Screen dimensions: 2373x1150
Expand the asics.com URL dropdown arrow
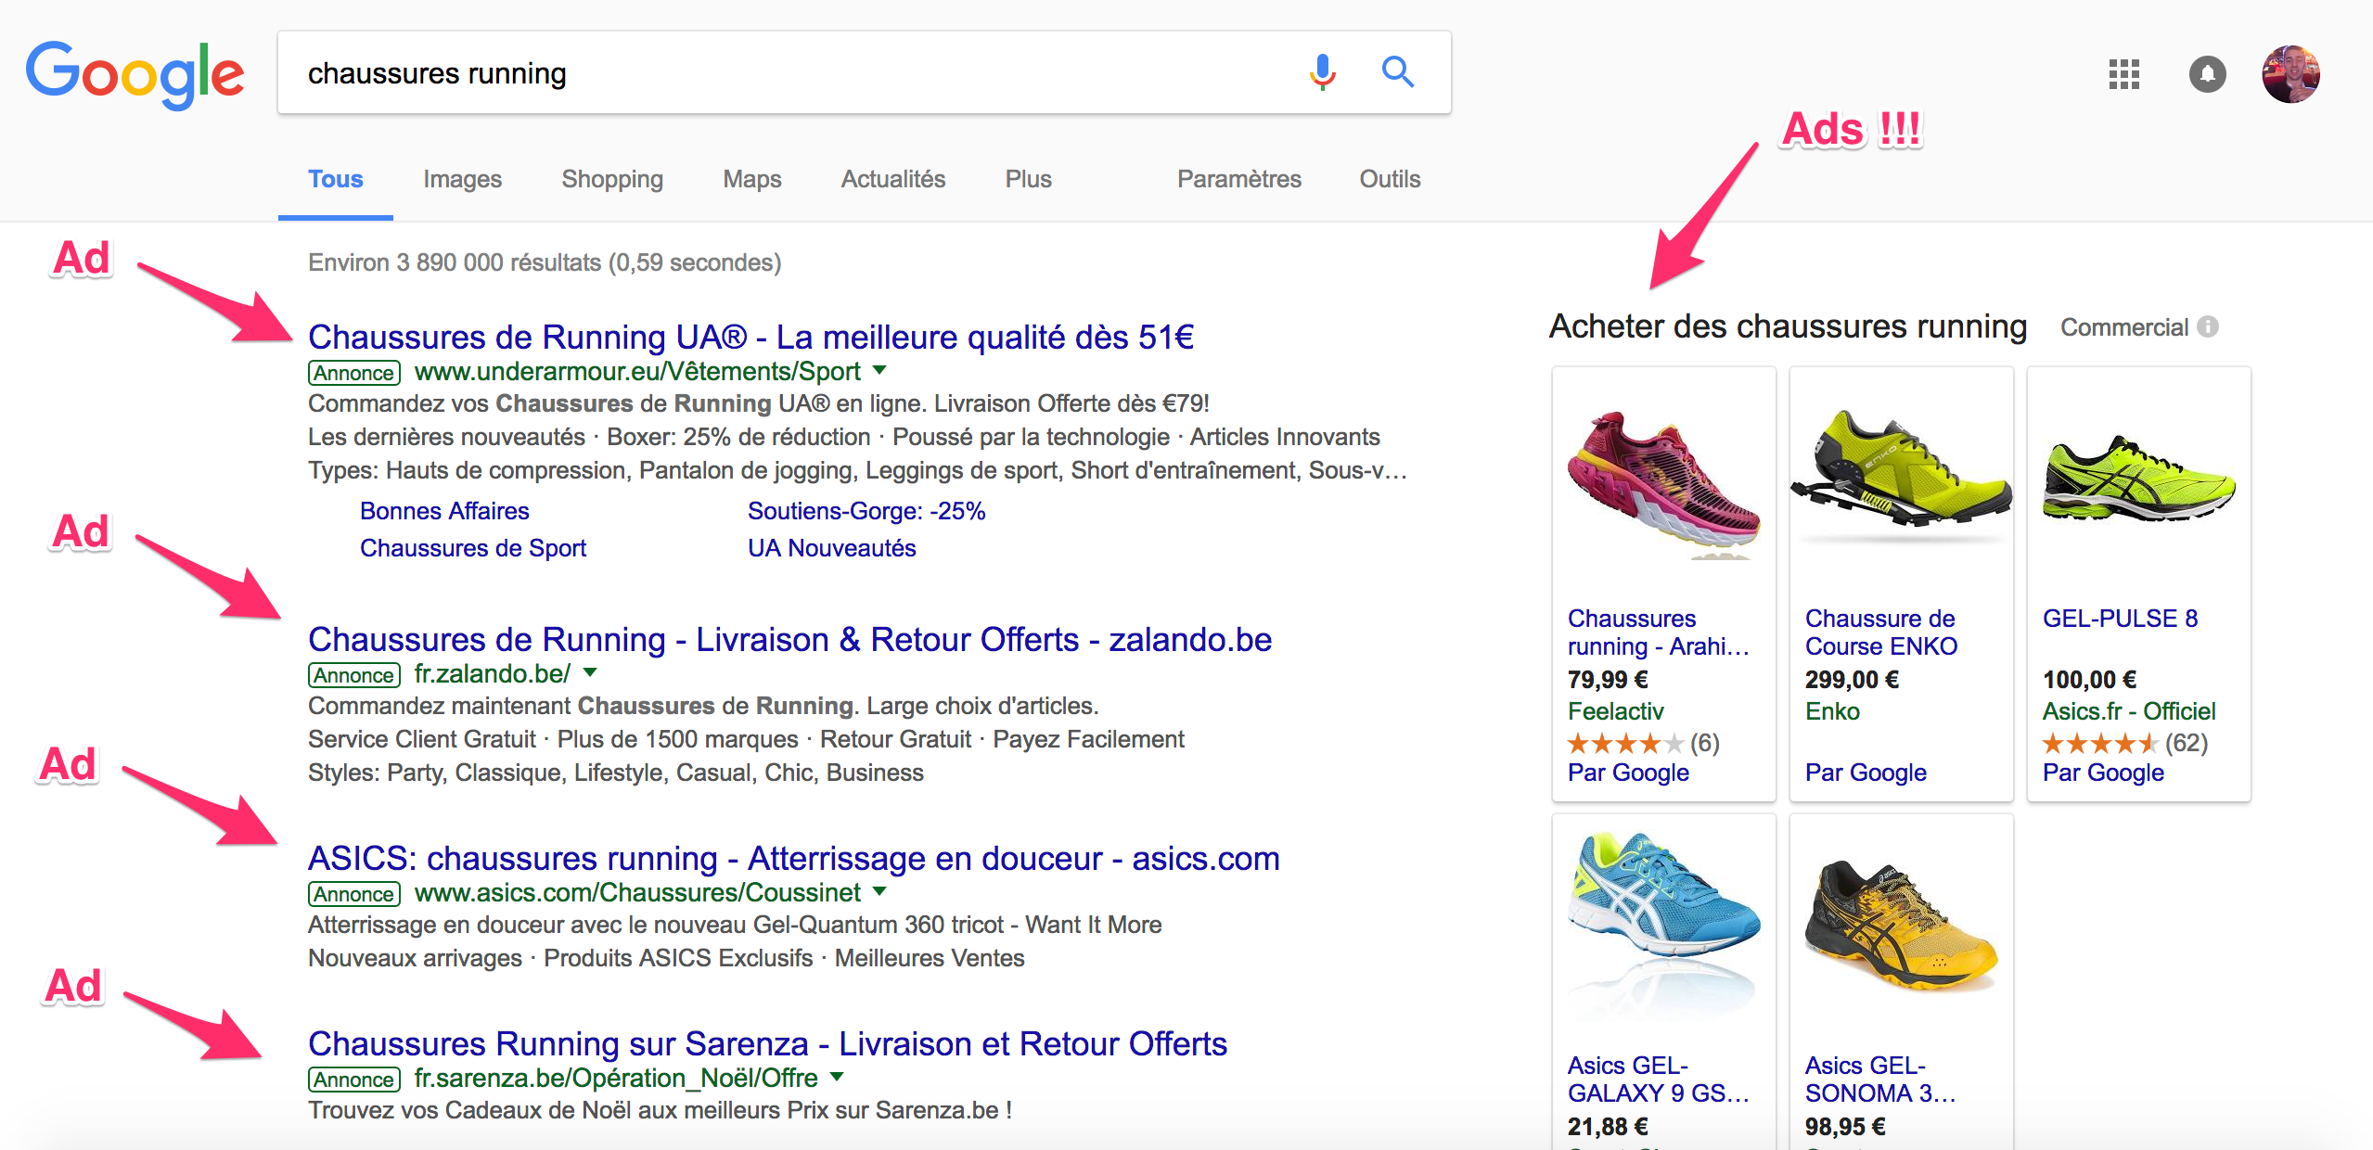coord(879,892)
